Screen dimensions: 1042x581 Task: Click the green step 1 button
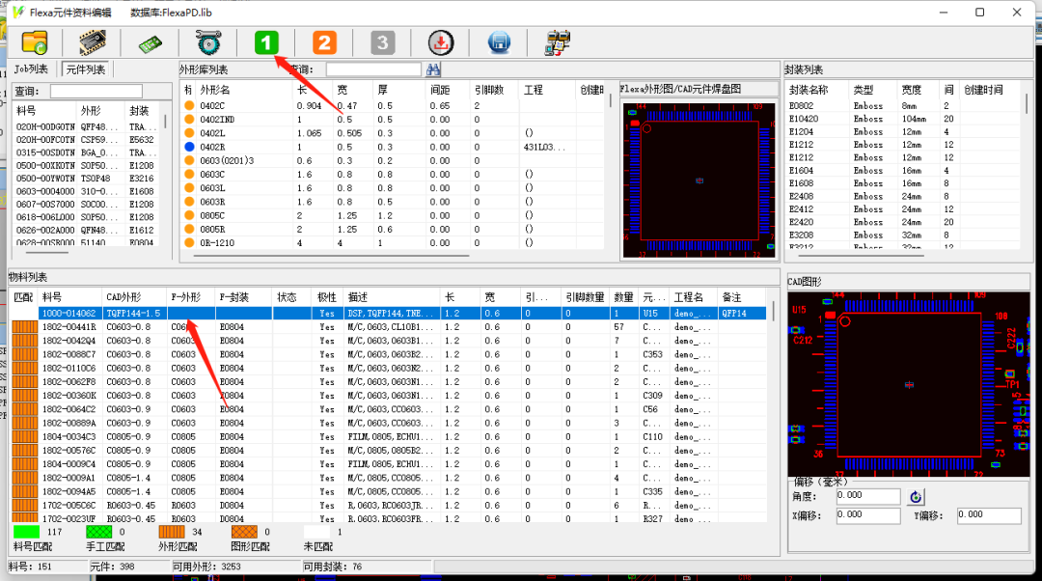[x=266, y=42]
